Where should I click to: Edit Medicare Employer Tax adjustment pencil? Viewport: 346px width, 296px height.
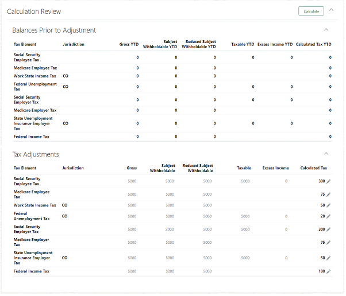click(329, 243)
